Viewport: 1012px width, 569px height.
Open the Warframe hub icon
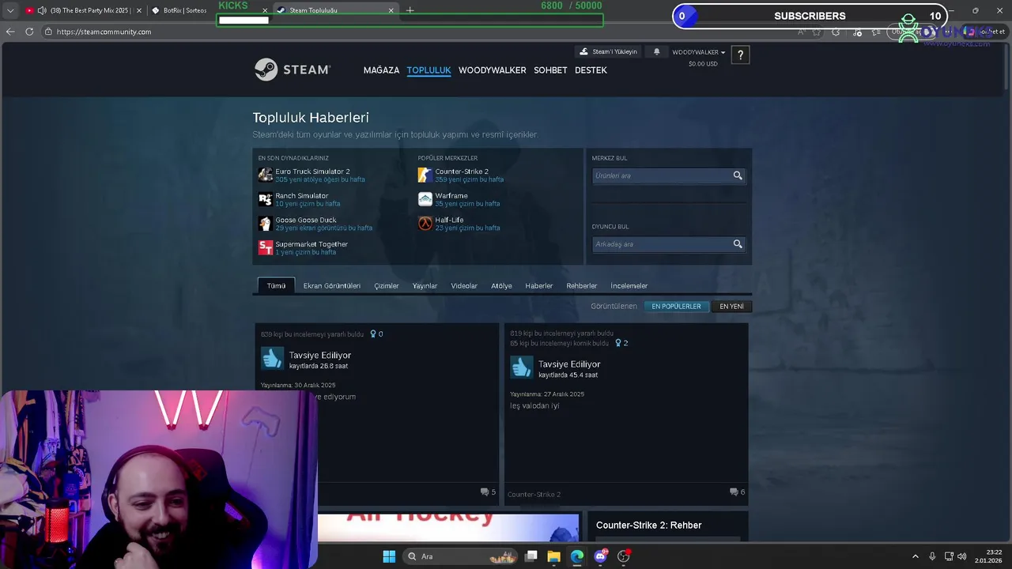point(425,199)
